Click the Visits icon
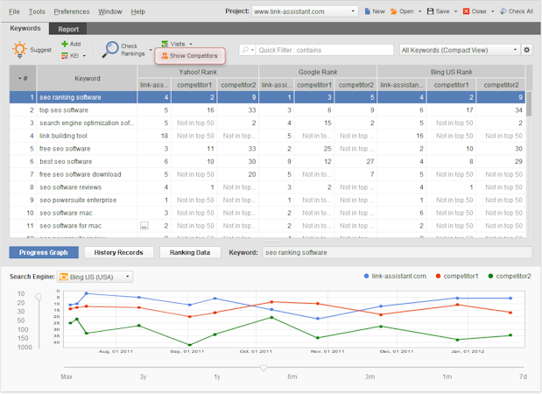Screen dimensions: 542x394 [x=165, y=44]
